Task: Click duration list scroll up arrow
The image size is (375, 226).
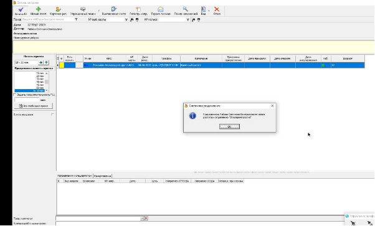Action: pos(46,73)
